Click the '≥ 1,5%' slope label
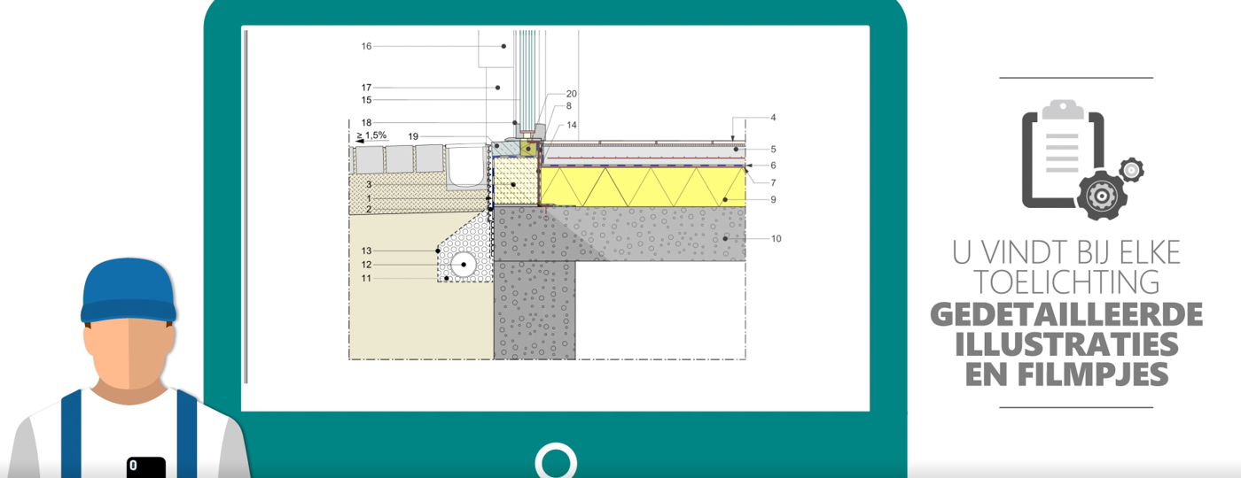Image resolution: width=1241 pixels, height=478 pixels. tap(371, 135)
